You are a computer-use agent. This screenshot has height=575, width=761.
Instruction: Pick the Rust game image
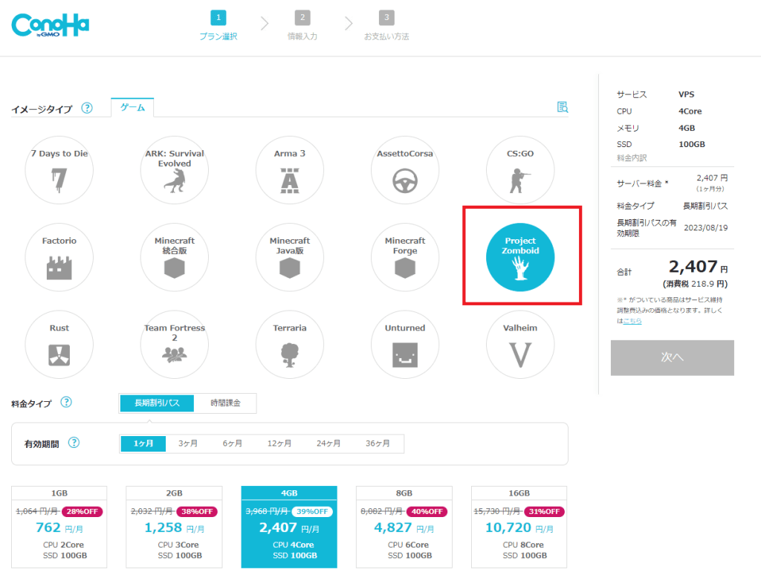[59, 345]
